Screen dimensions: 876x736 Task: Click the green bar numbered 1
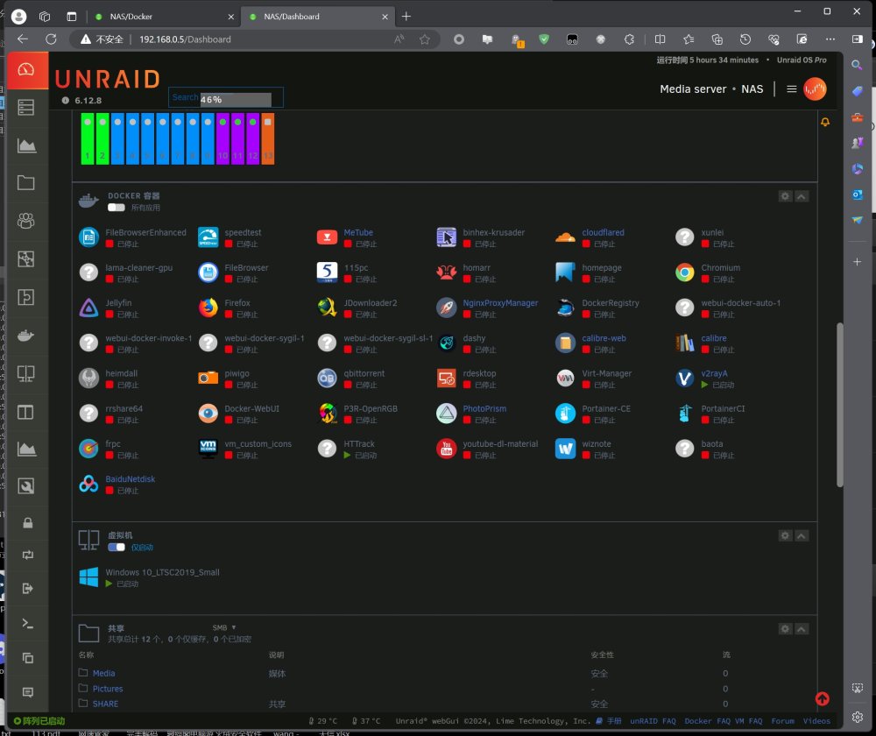(88, 138)
